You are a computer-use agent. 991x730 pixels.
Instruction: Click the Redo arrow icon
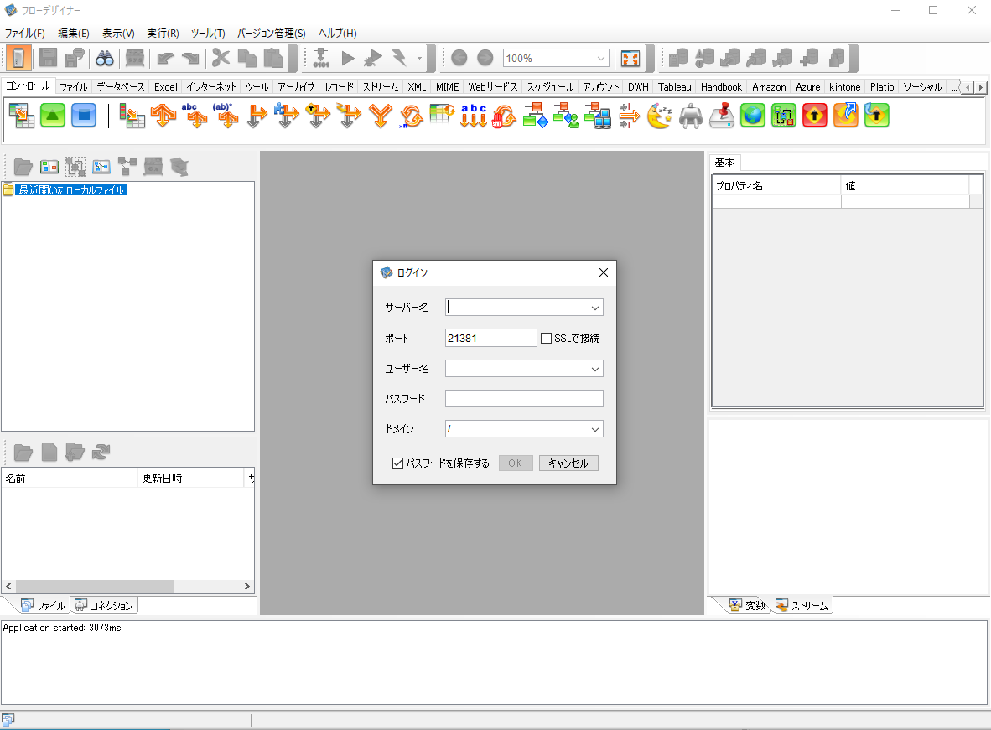(x=190, y=59)
